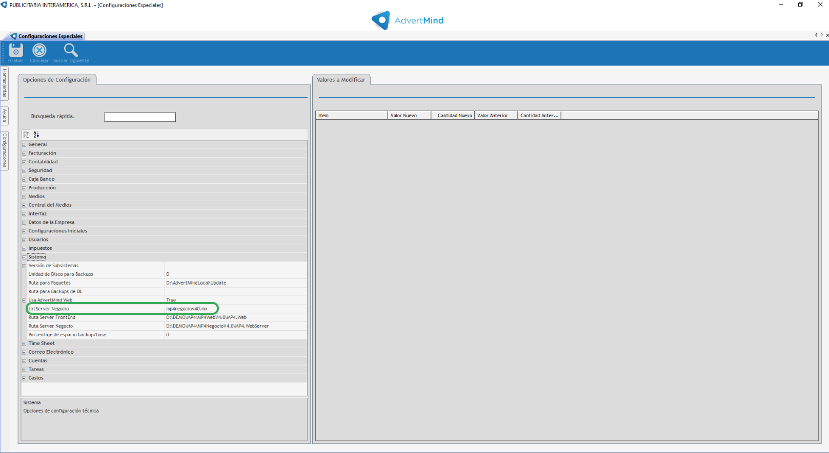Image resolution: width=829 pixels, height=453 pixels.
Task: Expand the Facturación category
Action: (x=24, y=154)
